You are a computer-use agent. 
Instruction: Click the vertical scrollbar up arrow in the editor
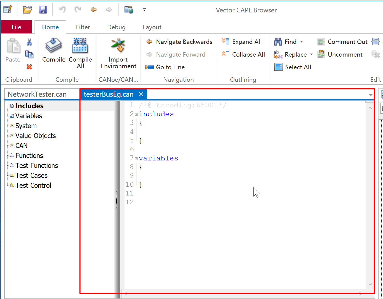click(370, 108)
